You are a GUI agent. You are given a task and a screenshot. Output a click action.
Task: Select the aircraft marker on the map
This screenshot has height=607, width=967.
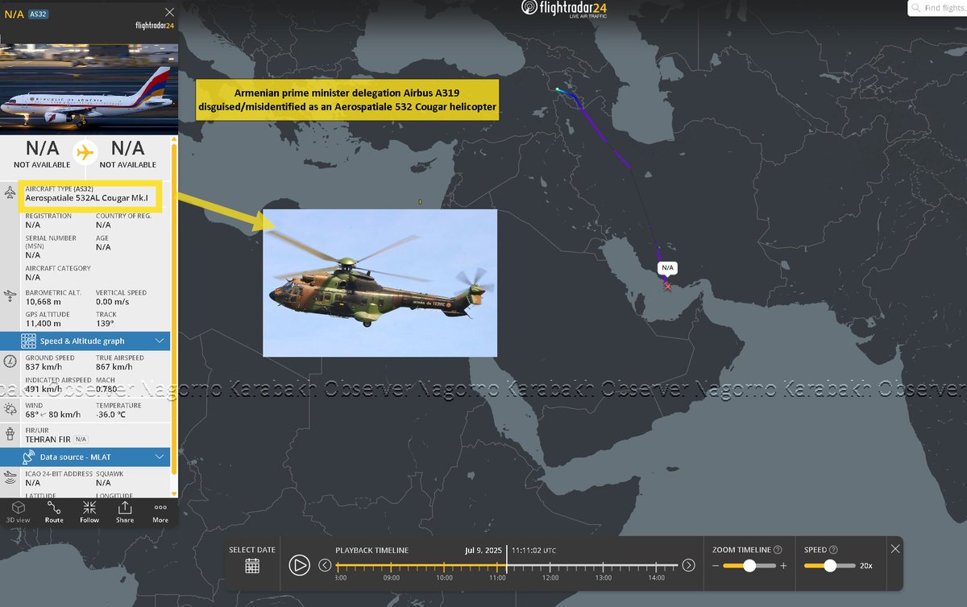pyautogui.click(x=667, y=286)
